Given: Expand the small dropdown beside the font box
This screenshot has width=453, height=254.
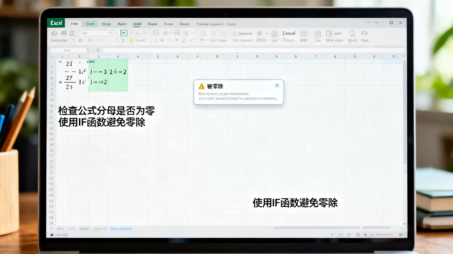Looking at the screenshot, I should pos(116,33).
